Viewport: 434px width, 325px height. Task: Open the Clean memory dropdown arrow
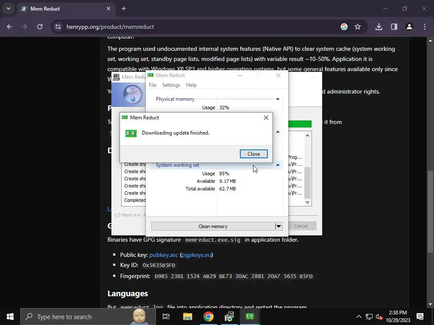click(x=278, y=226)
